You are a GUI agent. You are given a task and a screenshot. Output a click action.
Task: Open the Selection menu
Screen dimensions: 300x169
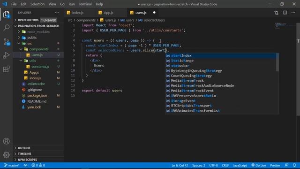pos(37,4)
